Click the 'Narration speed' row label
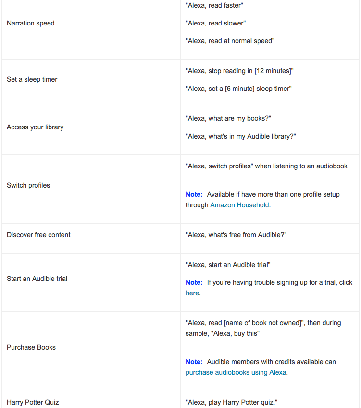Viewport: 361px width, 408px height. (x=31, y=23)
